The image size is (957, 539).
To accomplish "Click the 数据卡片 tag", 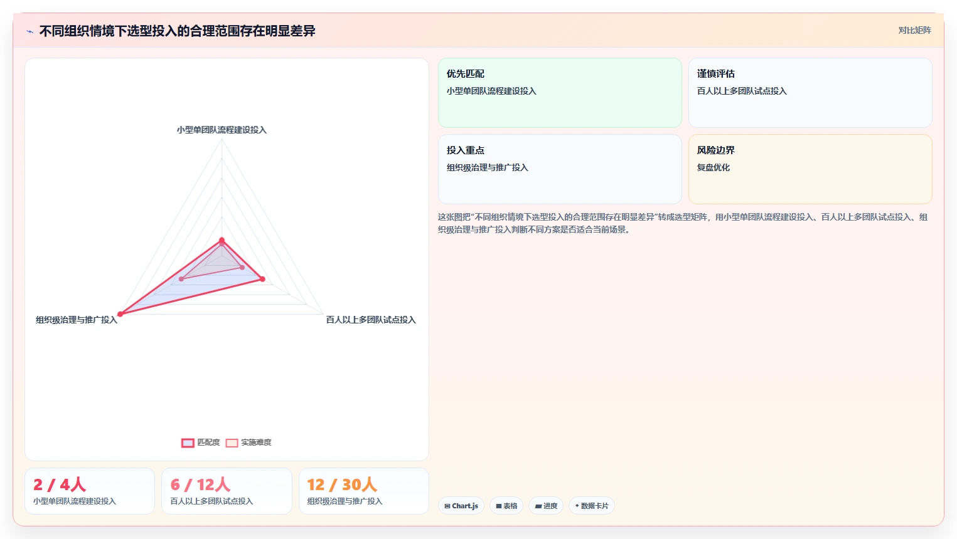I will point(592,506).
